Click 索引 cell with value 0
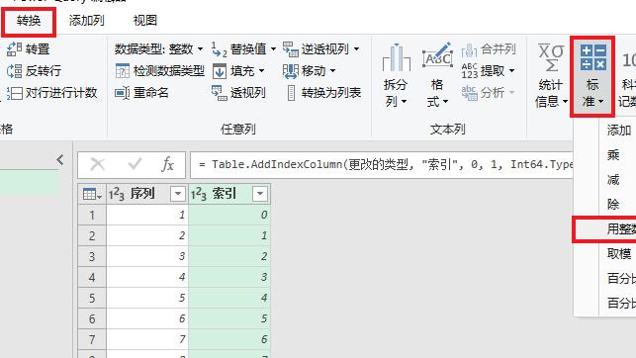The height and width of the screenshot is (358, 636). coord(229,215)
